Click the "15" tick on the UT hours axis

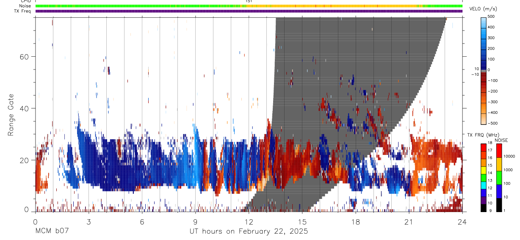point(302,221)
